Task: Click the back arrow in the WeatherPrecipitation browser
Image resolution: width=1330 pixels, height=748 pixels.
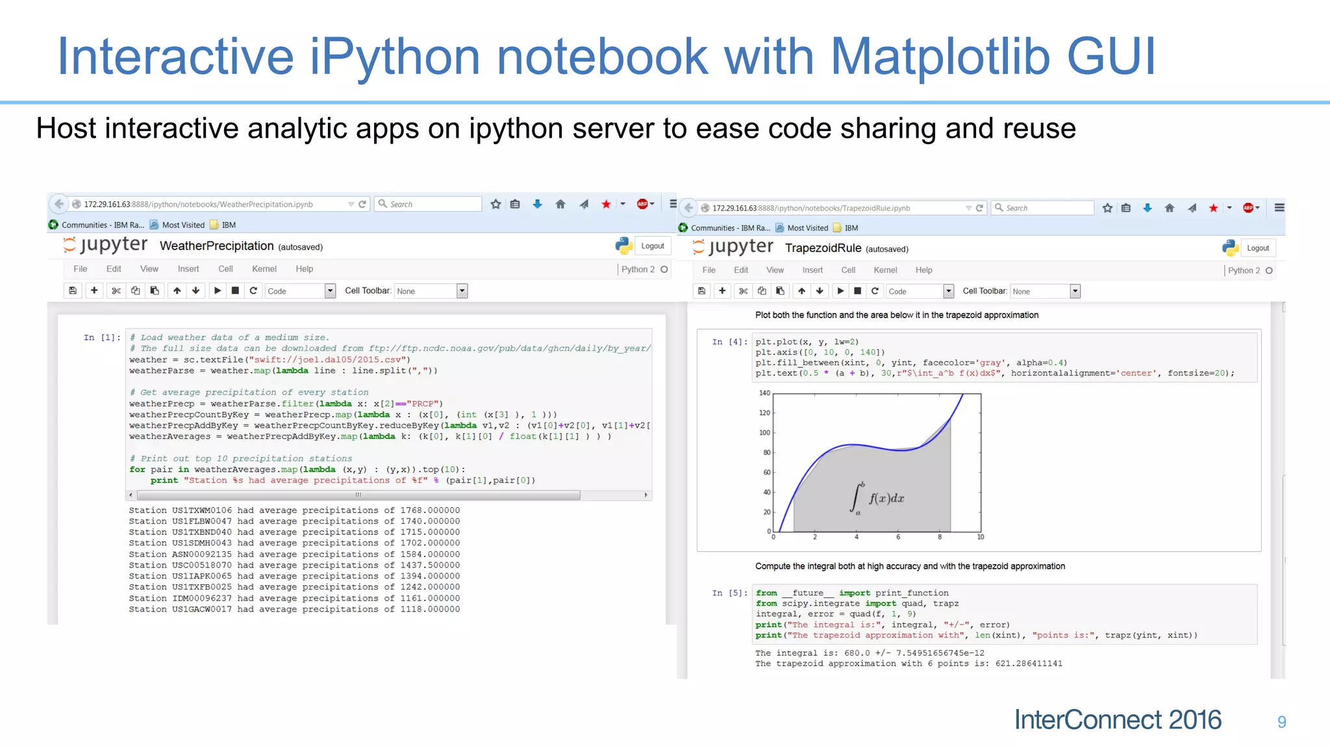Action: click(59, 204)
